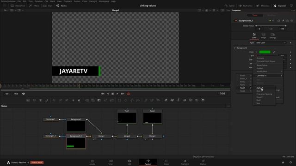Viewport: 296px width, 166px height.
Task: Click the Global In/Out range slider
Action: pos(271,26)
